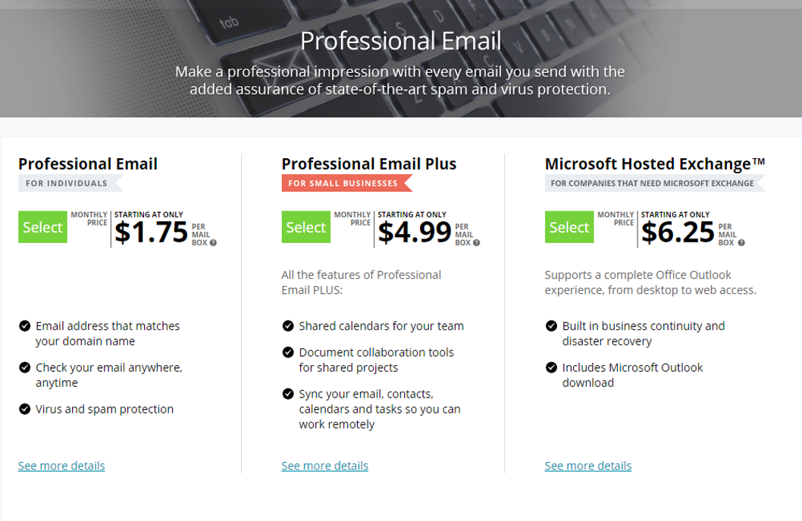
Task: Click checkmark icon beside Built in business continuity
Action: (x=551, y=326)
